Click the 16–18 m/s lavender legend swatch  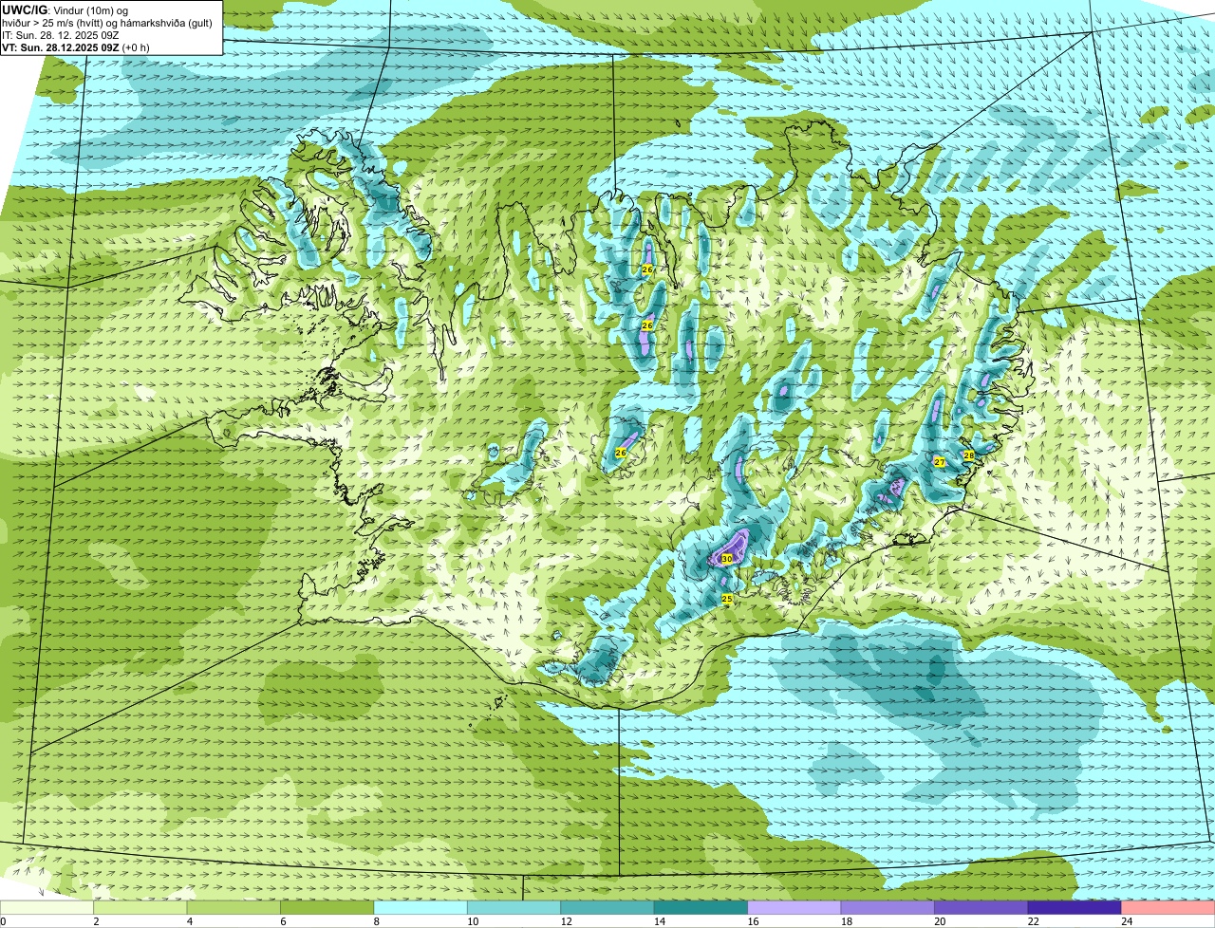(794, 907)
